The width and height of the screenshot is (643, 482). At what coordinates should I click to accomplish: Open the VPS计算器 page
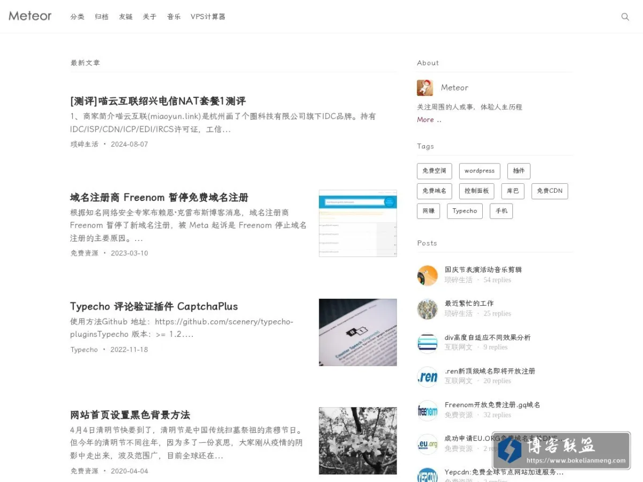click(208, 17)
